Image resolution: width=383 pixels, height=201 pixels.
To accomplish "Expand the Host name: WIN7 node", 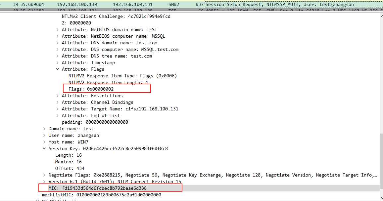I will [x=45, y=142].
